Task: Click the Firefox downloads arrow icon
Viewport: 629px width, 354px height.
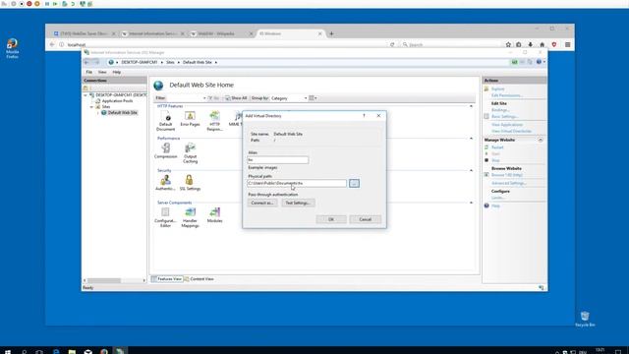Action: tap(531, 44)
